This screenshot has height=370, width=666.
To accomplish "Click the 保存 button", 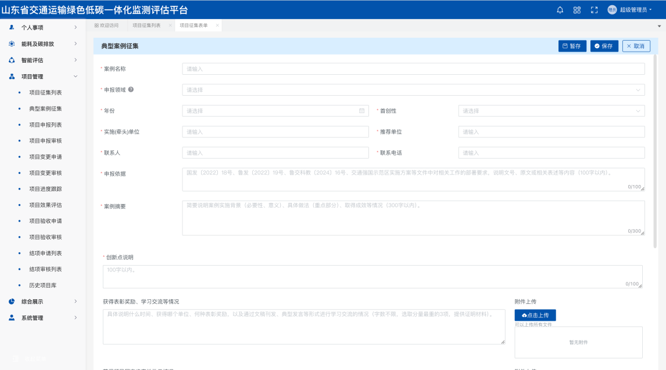I will tap(604, 46).
